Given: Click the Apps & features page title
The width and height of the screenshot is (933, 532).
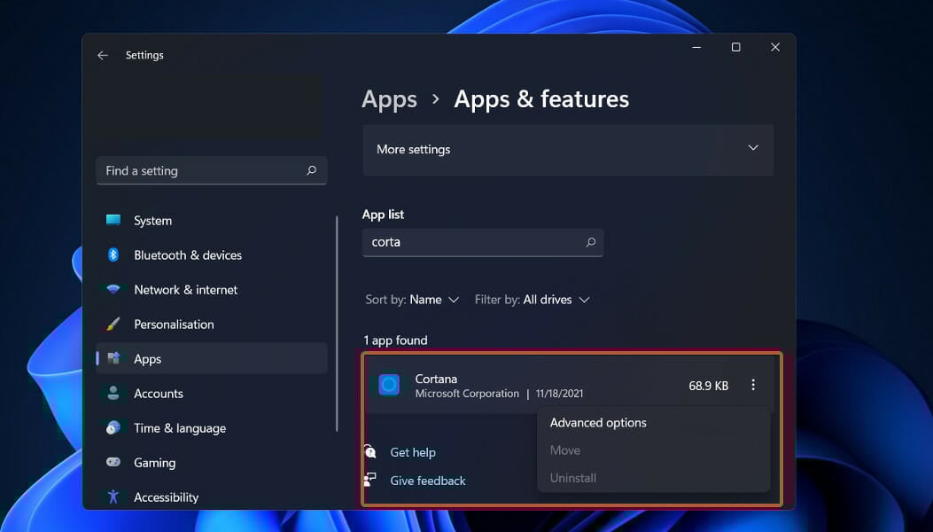Looking at the screenshot, I should [x=541, y=99].
